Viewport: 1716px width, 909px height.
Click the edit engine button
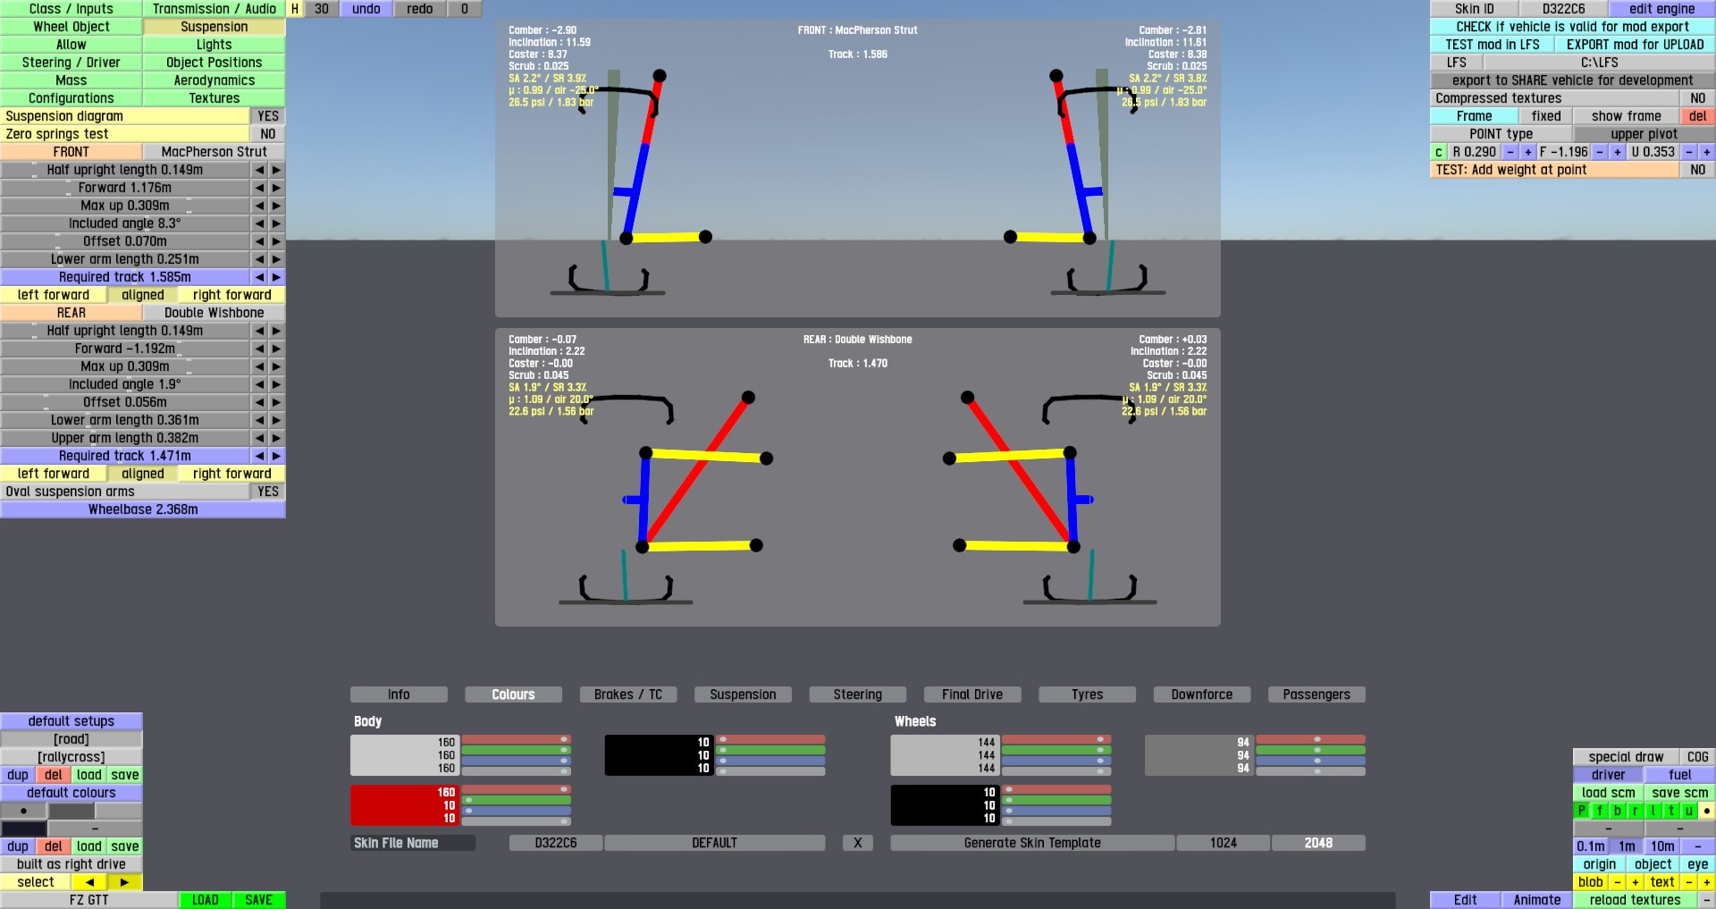(x=1662, y=9)
